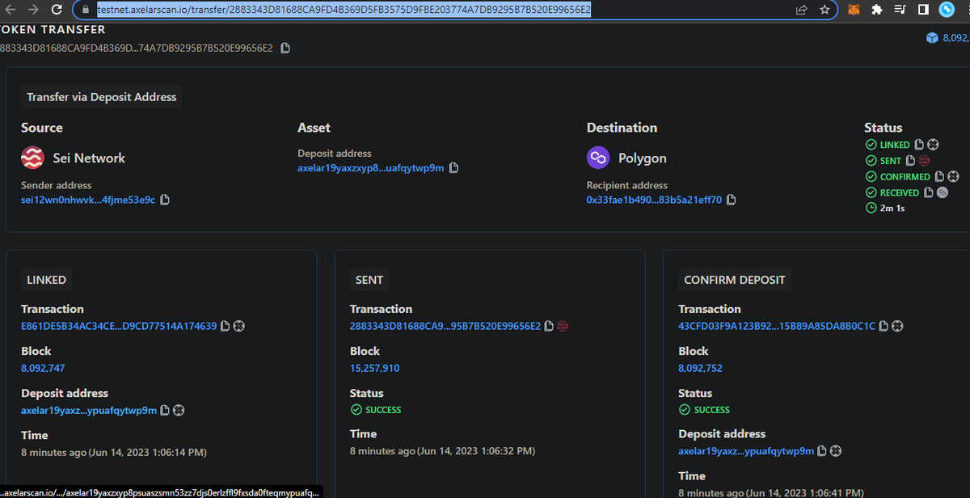Open Sei explorer icon beside SENT status
Screen dimensions: 970x498
924,161
